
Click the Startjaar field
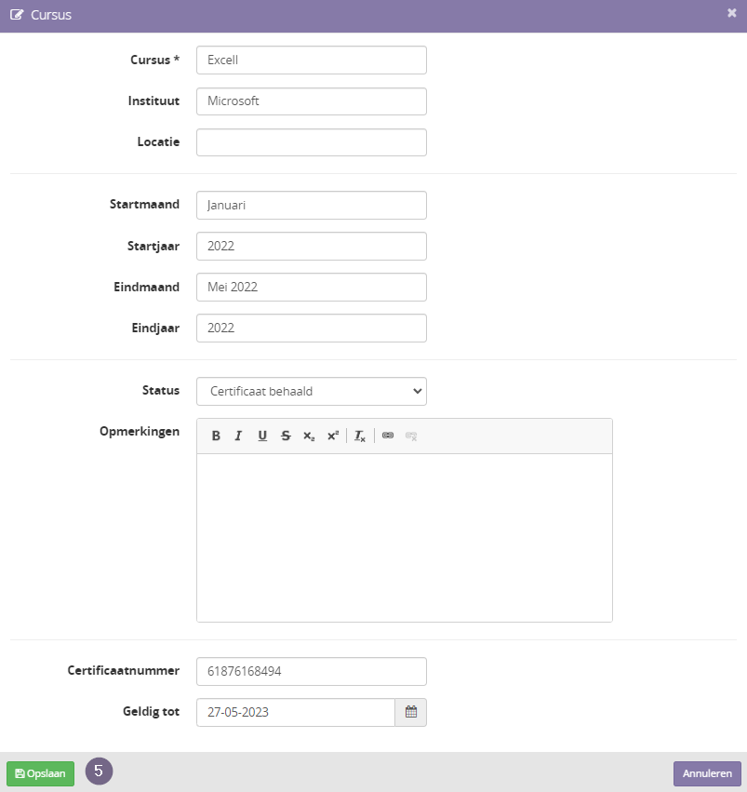(x=312, y=246)
